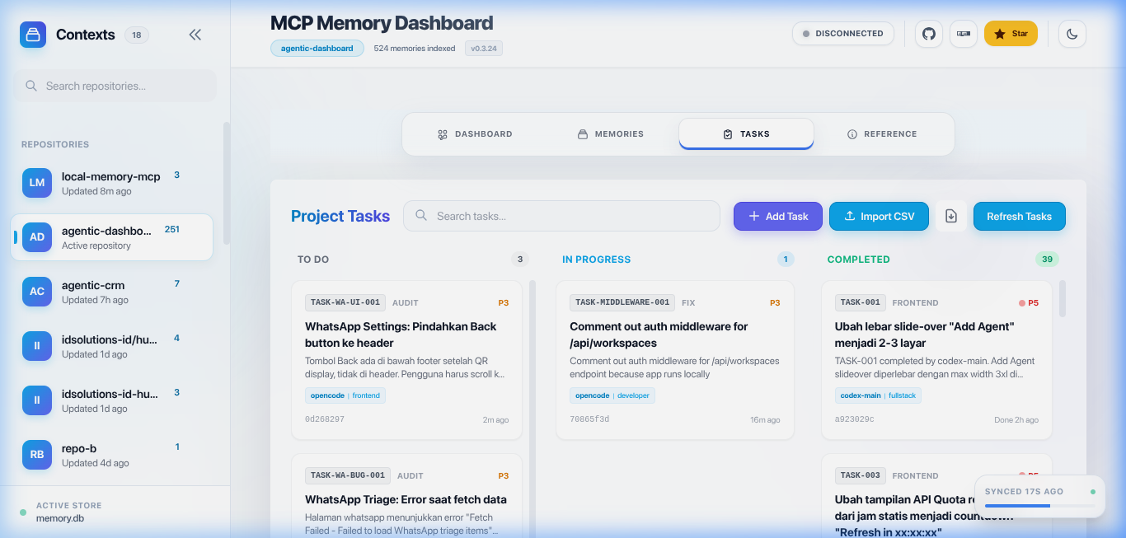Click the yellow Star button

click(1011, 34)
